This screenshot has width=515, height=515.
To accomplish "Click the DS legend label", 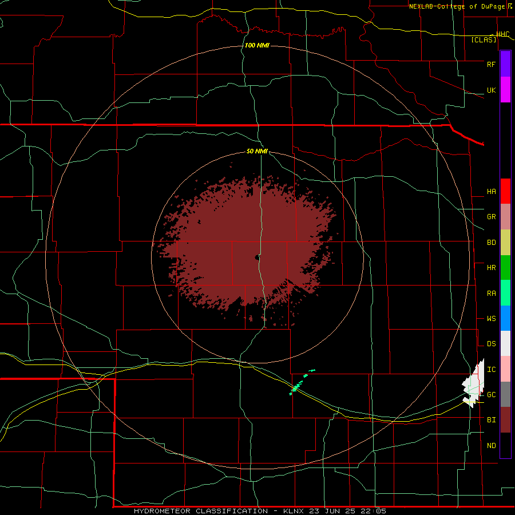I will click(x=491, y=344).
